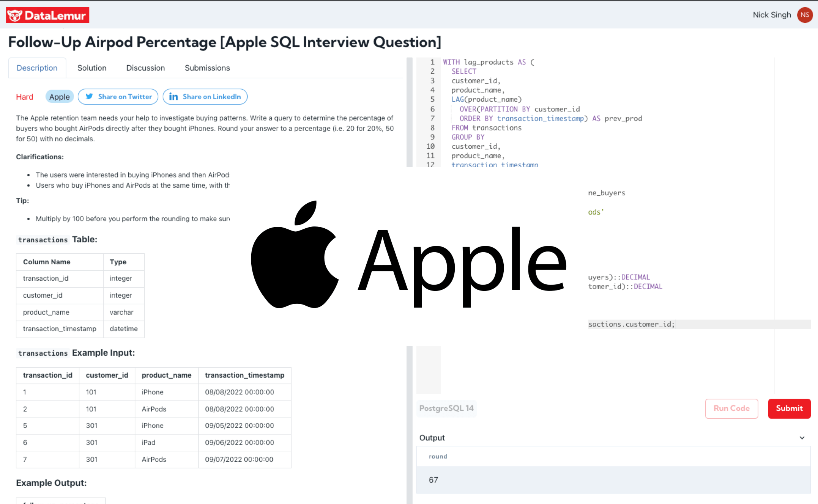The width and height of the screenshot is (818, 504).
Task: Click the Hard difficulty label
Action: [24, 97]
